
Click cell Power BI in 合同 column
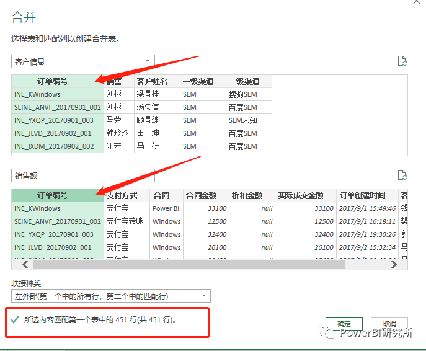tap(166, 208)
